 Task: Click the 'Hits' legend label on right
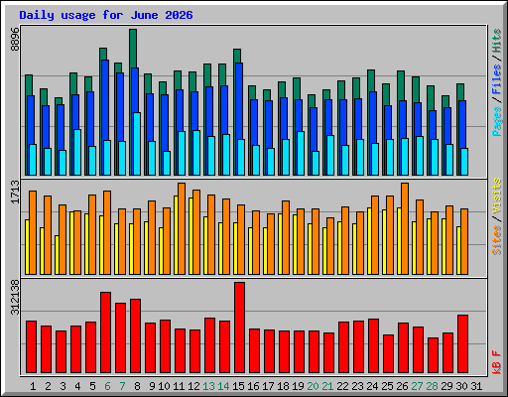point(496,41)
